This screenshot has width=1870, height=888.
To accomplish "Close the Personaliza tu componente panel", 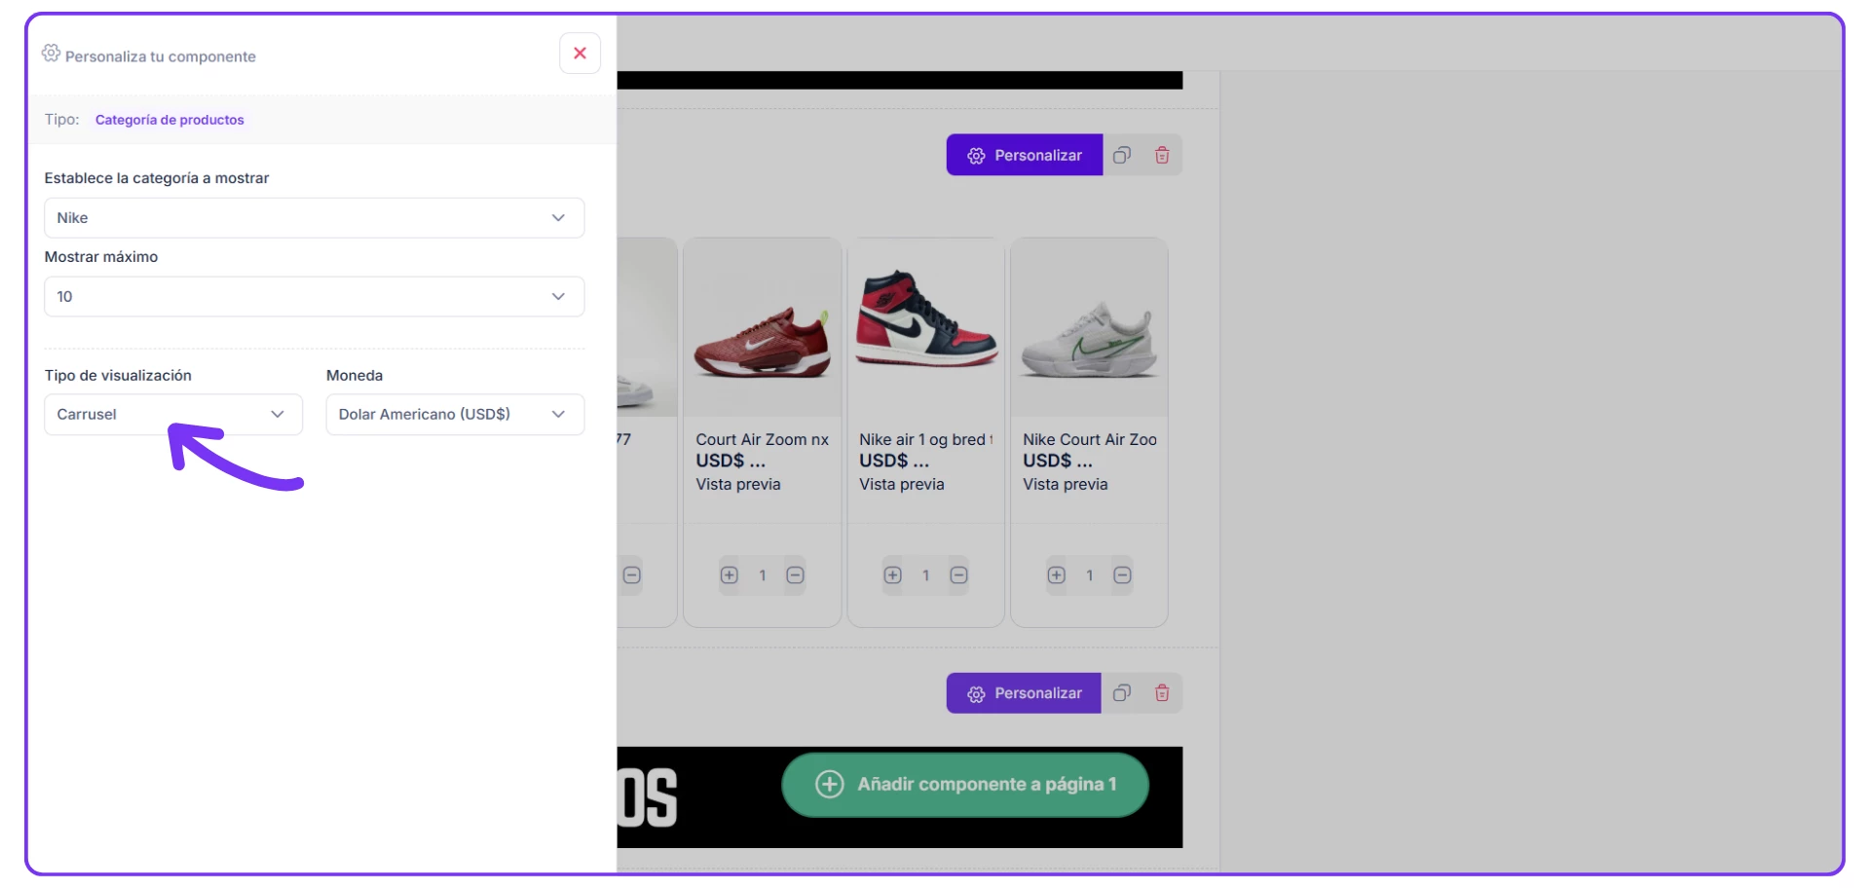I will click(x=580, y=54).
